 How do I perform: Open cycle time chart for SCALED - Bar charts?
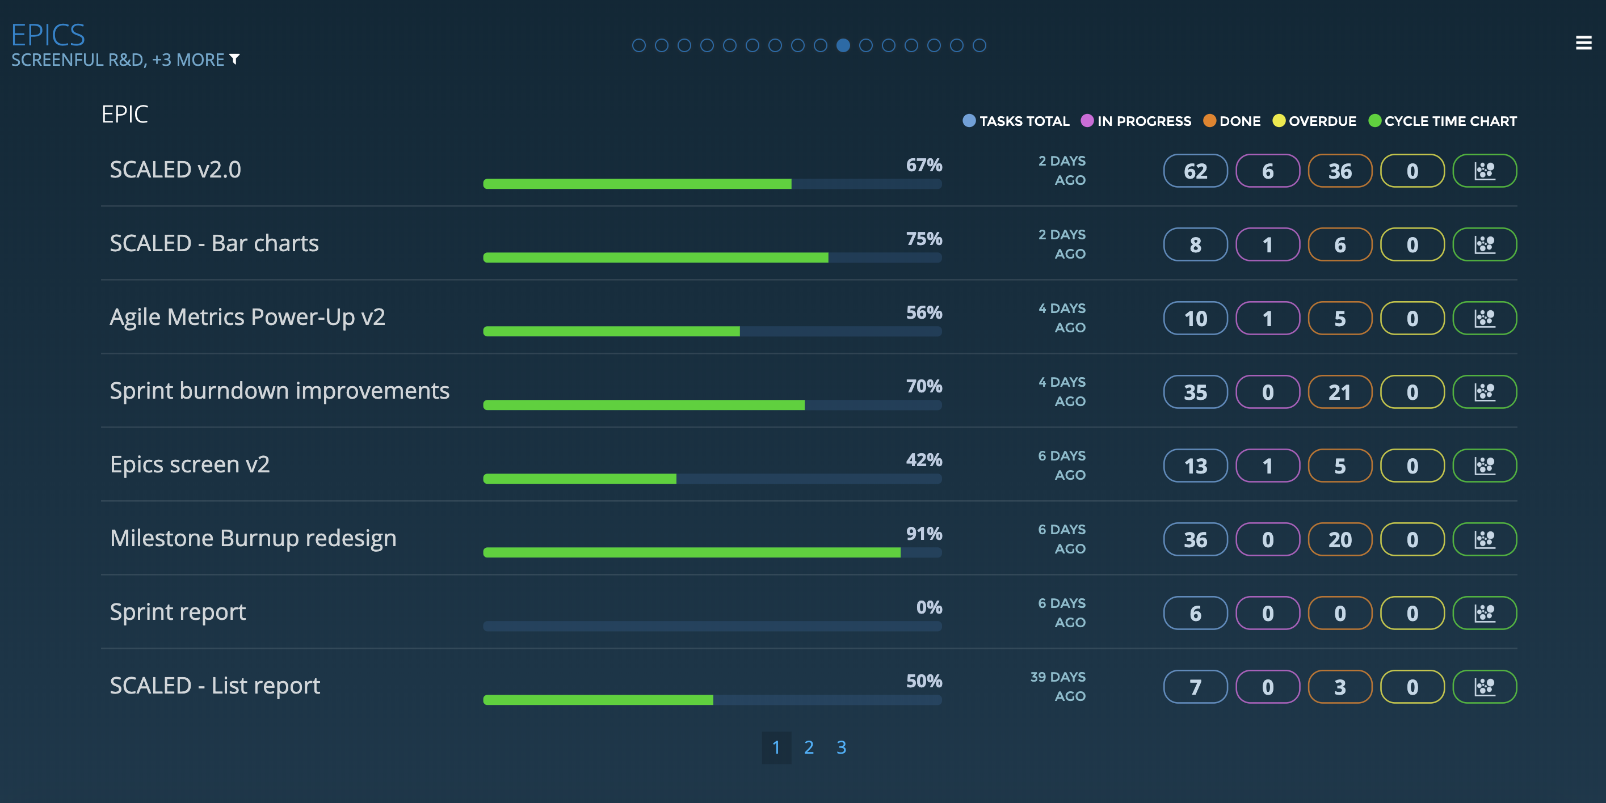point(1485,244)
